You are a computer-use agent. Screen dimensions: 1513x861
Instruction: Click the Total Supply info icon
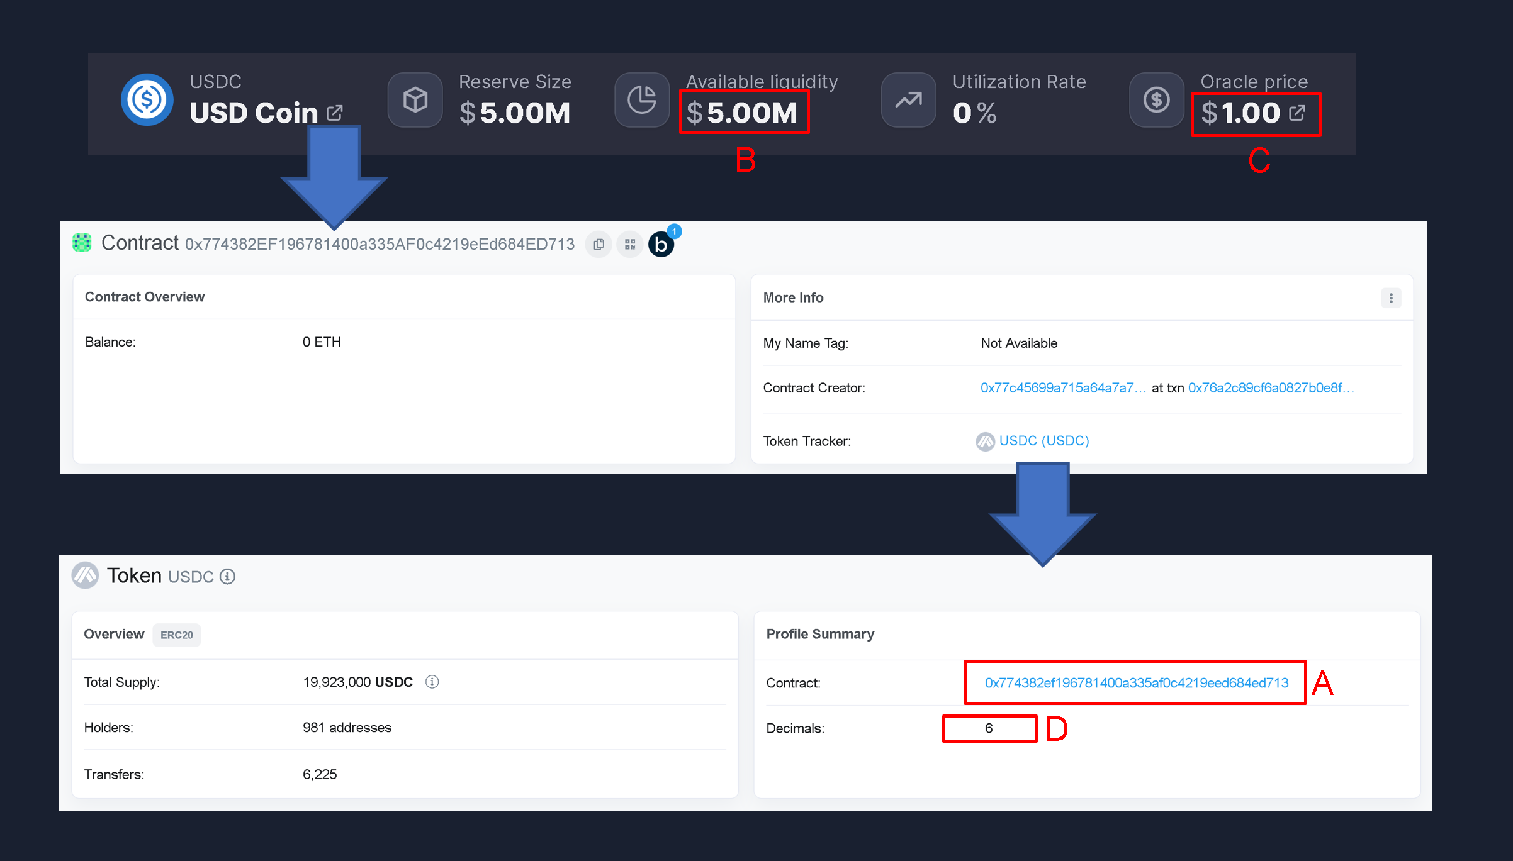click(432, 682)
